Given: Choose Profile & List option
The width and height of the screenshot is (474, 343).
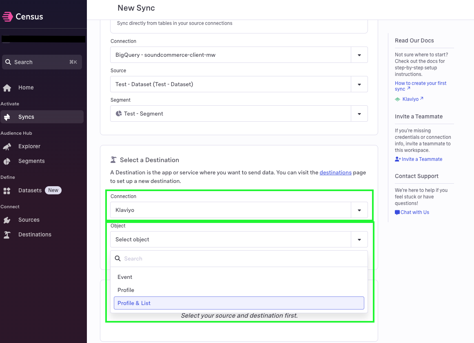Looking at the screenshot, I should click(x=239, y=303).
